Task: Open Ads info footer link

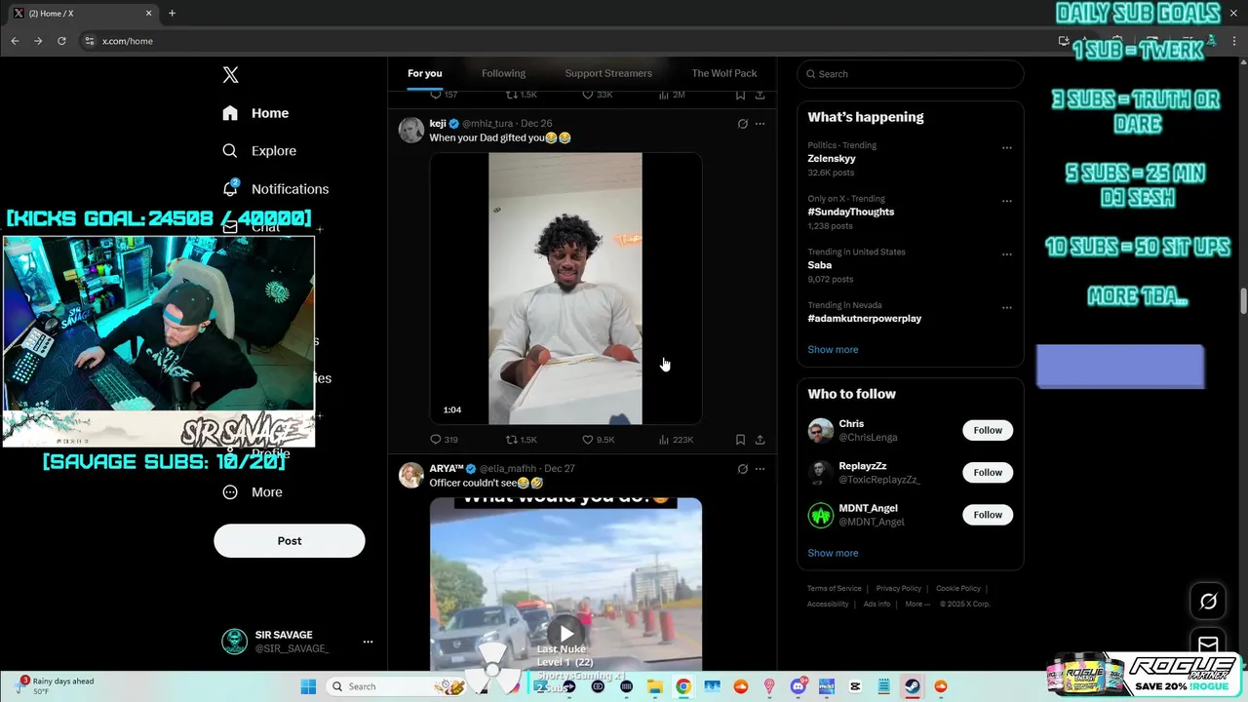Action: tap(877, 604)
